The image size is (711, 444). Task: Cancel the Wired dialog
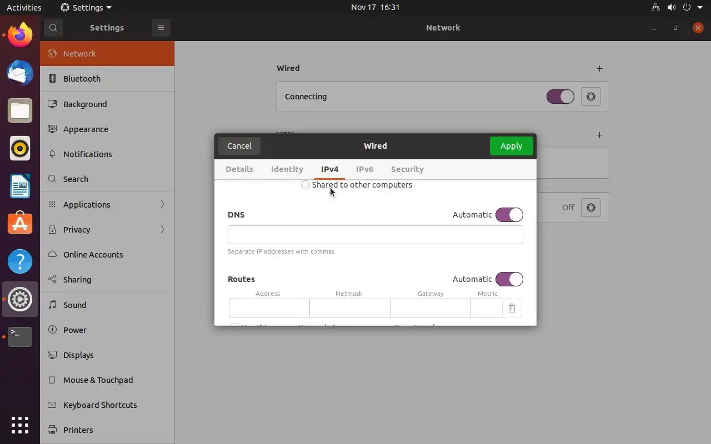tap(239, 146)
